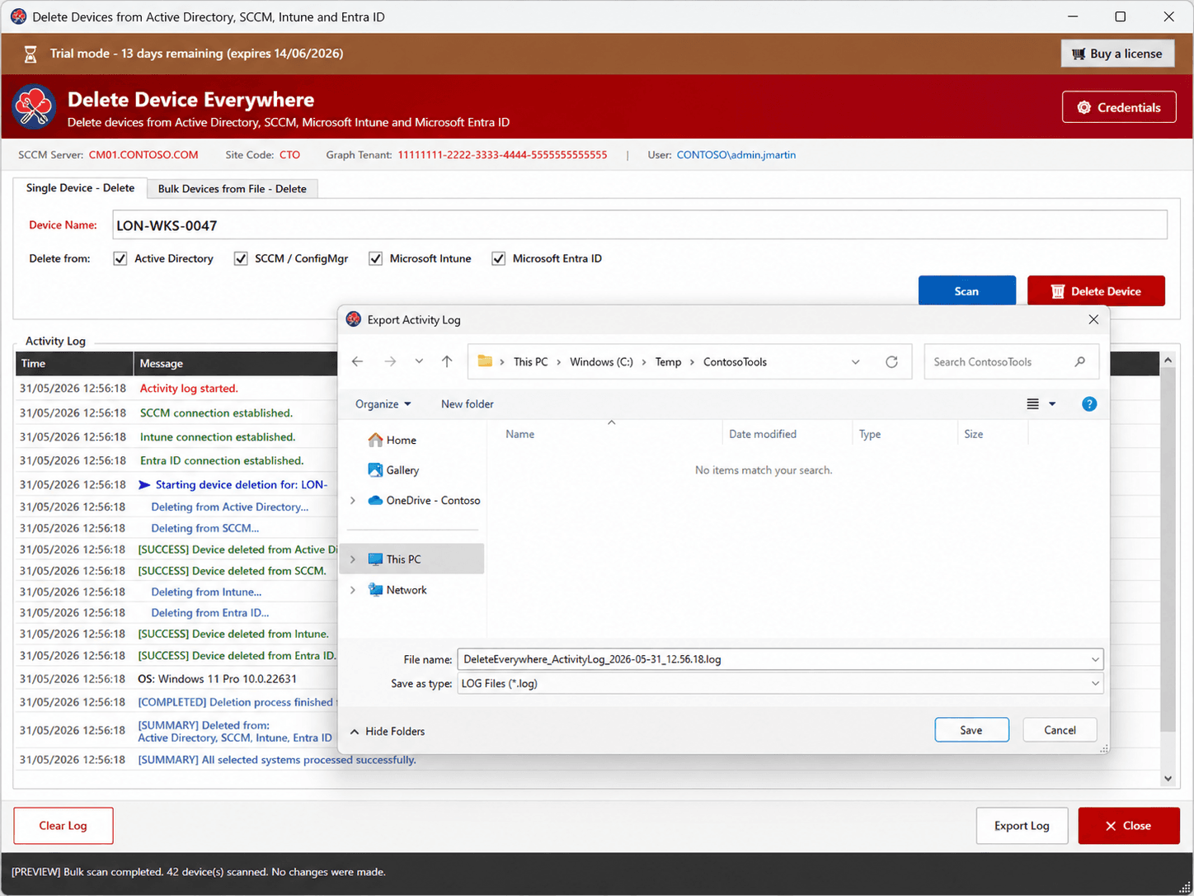Toggle SCCM / ConfigMgr checkbox
1194x896 pixels.
click(x=241, y=258)
